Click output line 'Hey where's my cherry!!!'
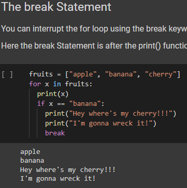The height and width of the screenshot is (188, 187). [x=68, y=170]
